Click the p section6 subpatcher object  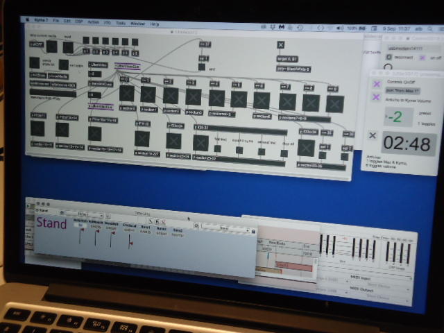point(262,116)
